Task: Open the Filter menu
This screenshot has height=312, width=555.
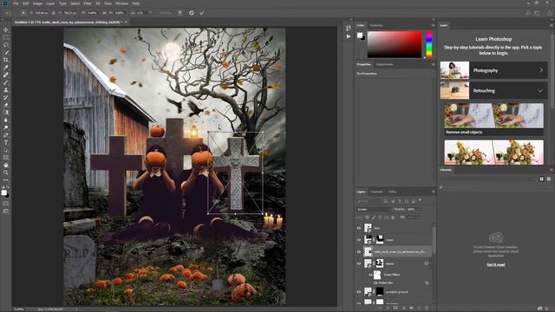Action: tap(88, 3)
